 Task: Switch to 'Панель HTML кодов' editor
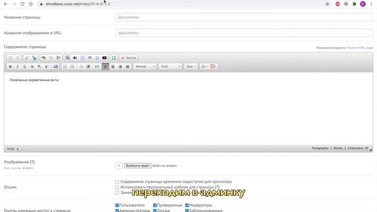pos(360,48)
